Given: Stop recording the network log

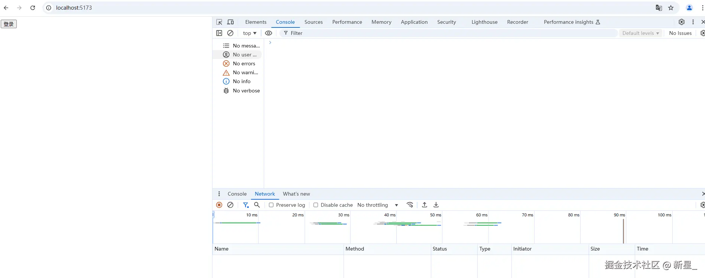Looking at the screenshot, I should click(219, 205).
